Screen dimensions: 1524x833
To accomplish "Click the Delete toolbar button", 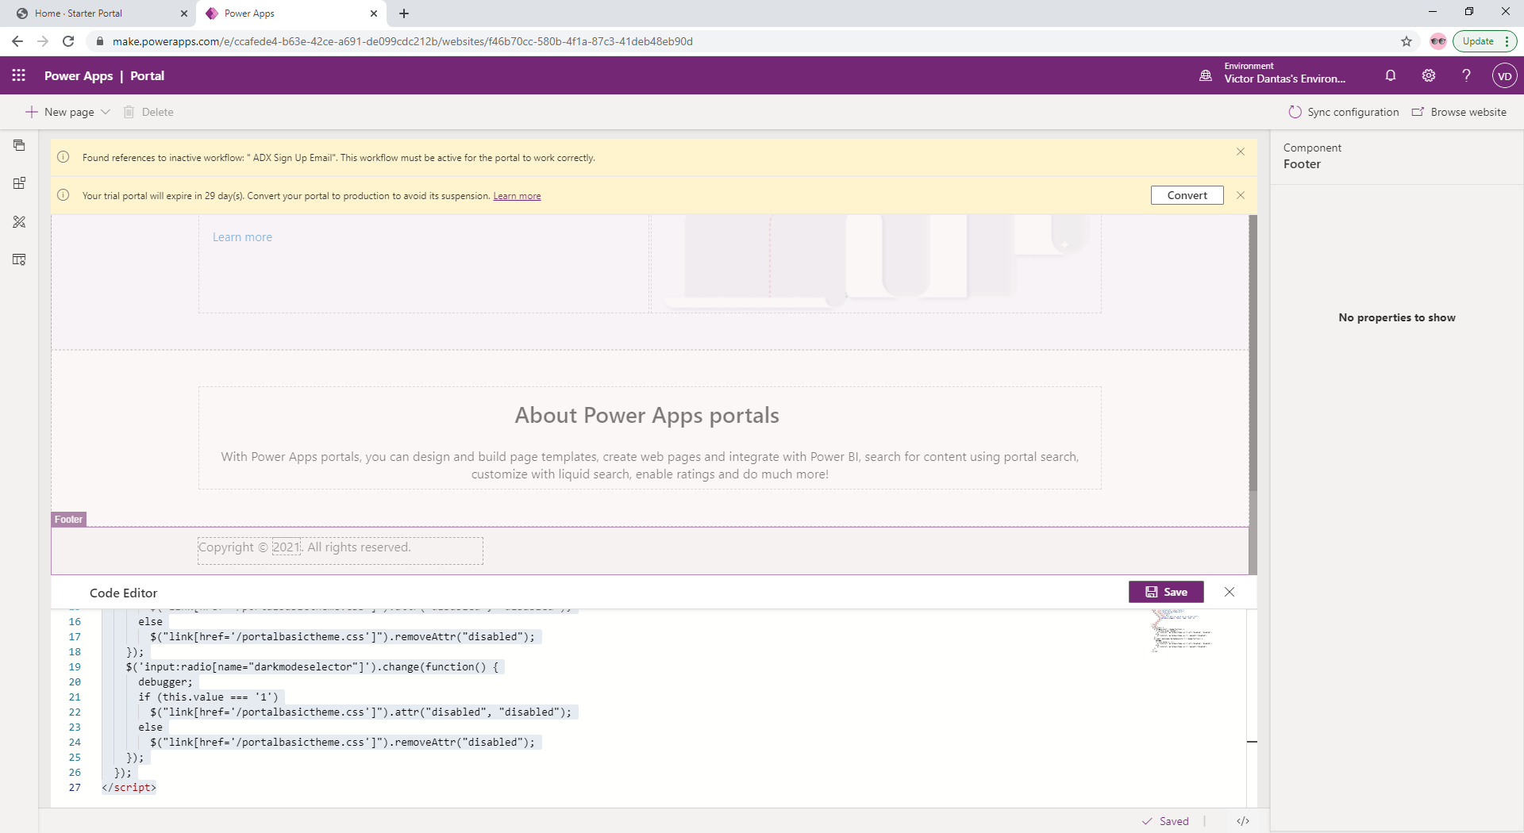I will click(148, 112).
